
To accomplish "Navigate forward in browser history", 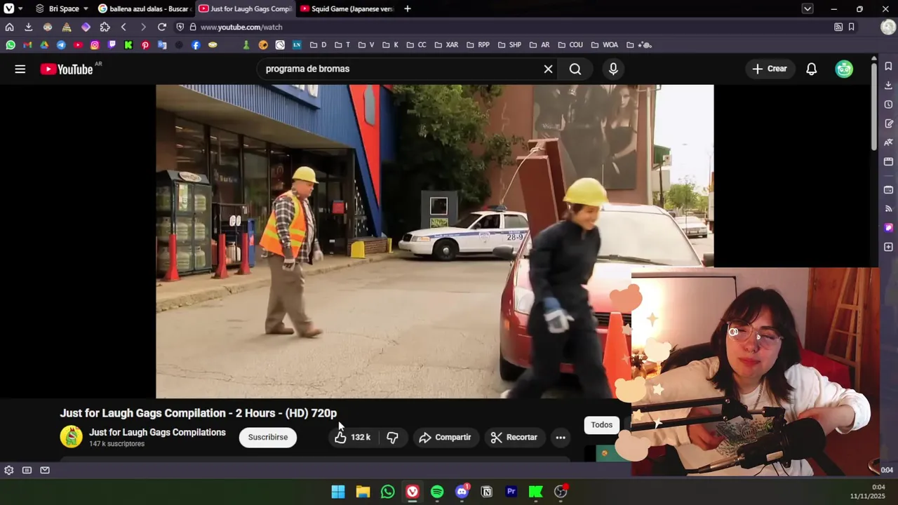I will click(x=143, y=27).
